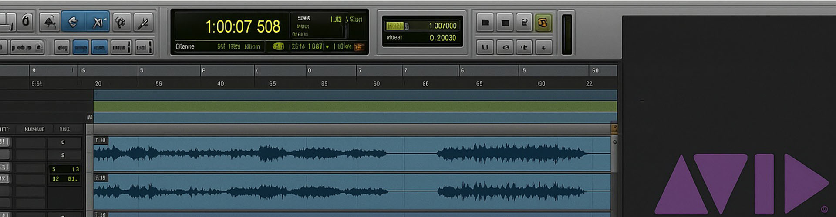Click the 1 007000 value field
Image resolution: width=836 pixels, height=217 pixels.
coord(442,26)
